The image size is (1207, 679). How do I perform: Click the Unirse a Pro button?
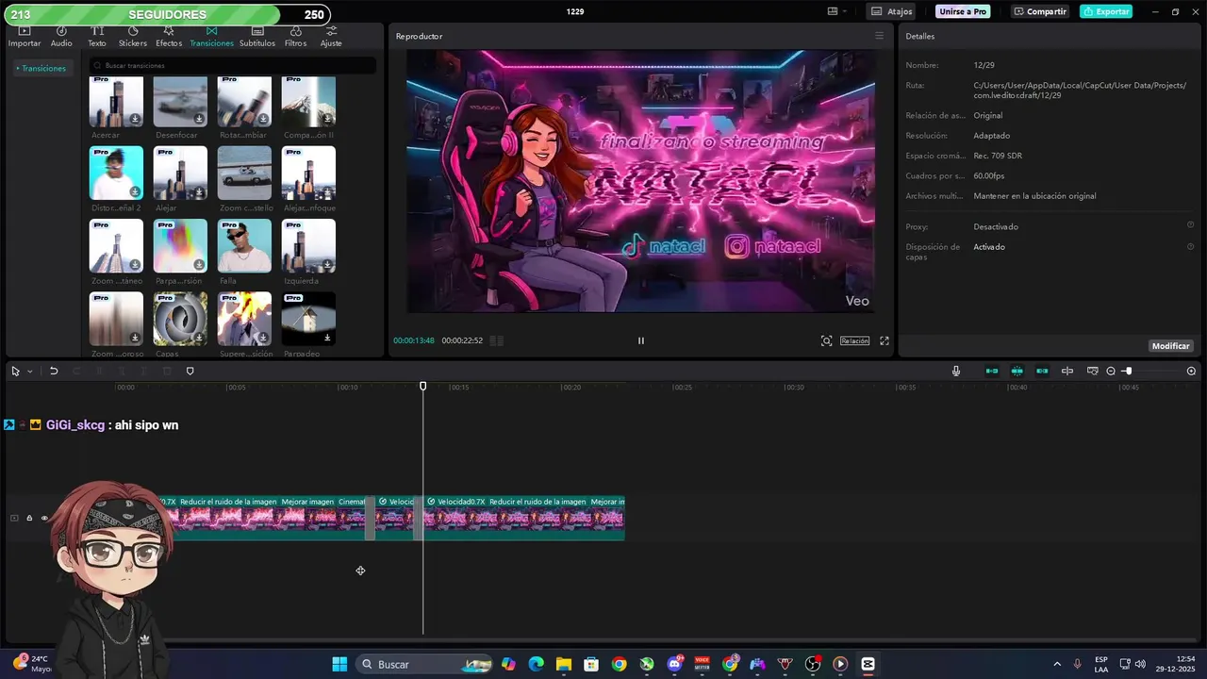963,11
